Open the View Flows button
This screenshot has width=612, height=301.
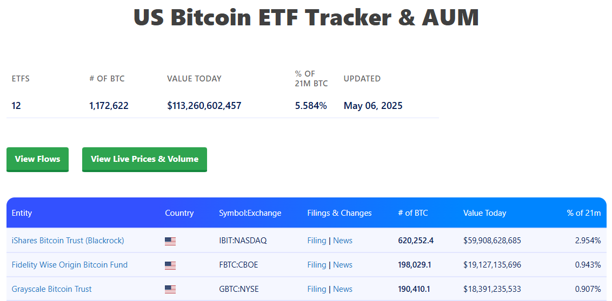point(37,159)
